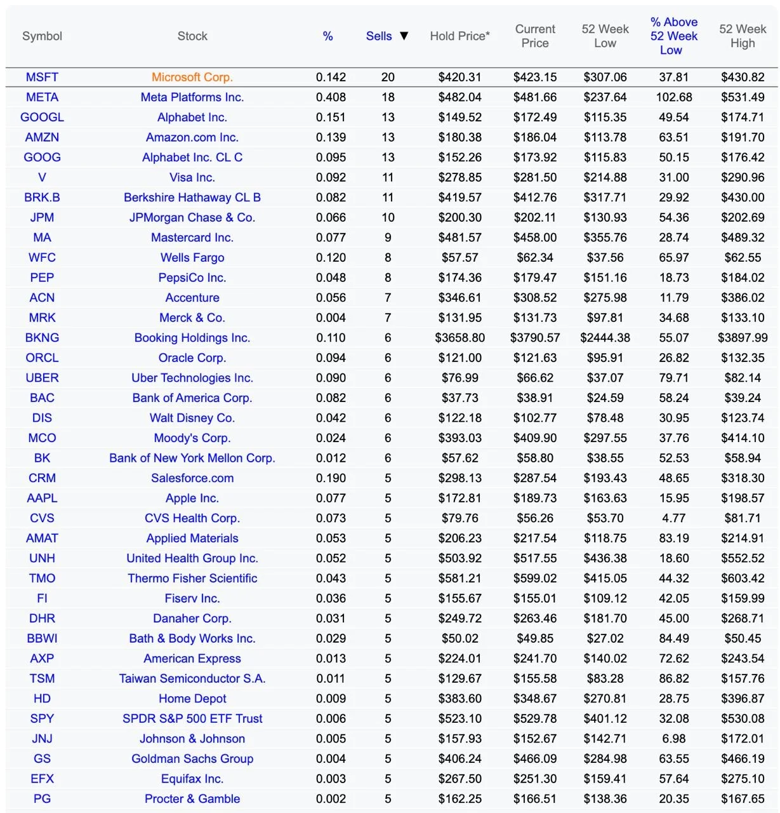Click the BRK.B ticker symbol

point(42,198)
